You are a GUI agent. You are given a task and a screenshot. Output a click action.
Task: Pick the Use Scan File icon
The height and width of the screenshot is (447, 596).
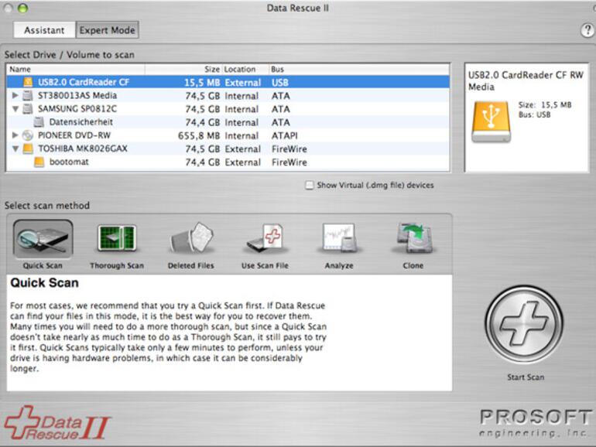pos(265,240)
